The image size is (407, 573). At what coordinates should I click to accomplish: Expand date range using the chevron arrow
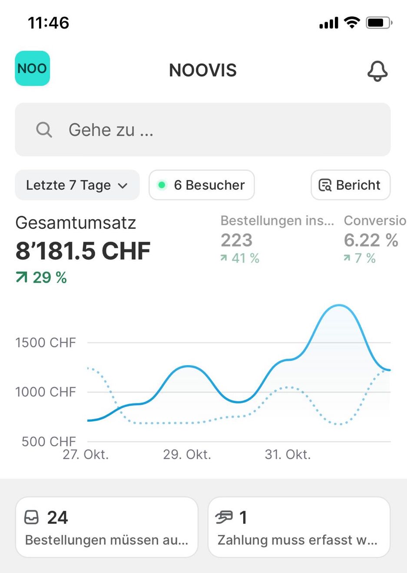123,186
